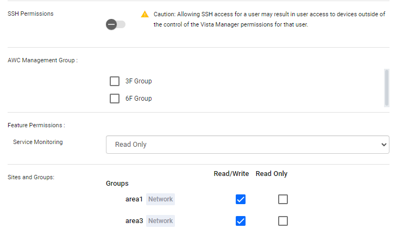Click the Read/Write column header

231,174
